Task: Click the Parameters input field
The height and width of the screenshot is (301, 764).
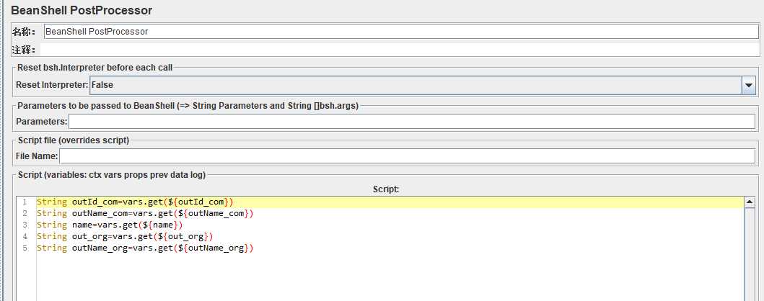Action: (x=412, y=121)
